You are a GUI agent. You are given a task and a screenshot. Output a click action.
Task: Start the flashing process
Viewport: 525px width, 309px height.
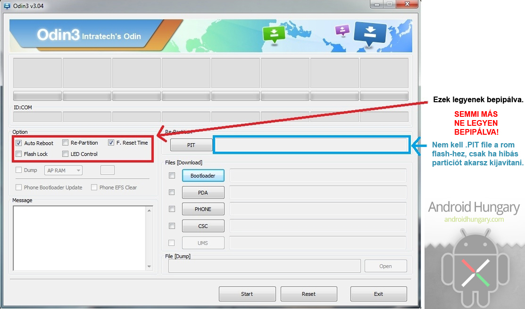click(247, 294)
